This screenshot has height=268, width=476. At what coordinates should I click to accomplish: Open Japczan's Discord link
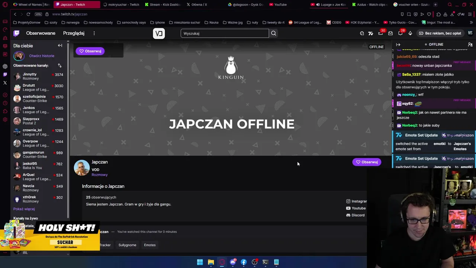click(355, 215)
